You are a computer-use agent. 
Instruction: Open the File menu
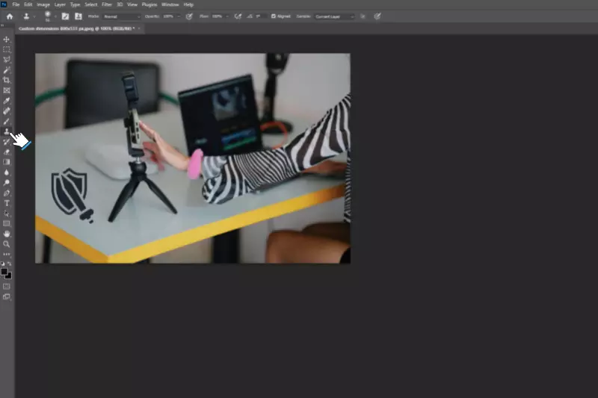point(16,4)
